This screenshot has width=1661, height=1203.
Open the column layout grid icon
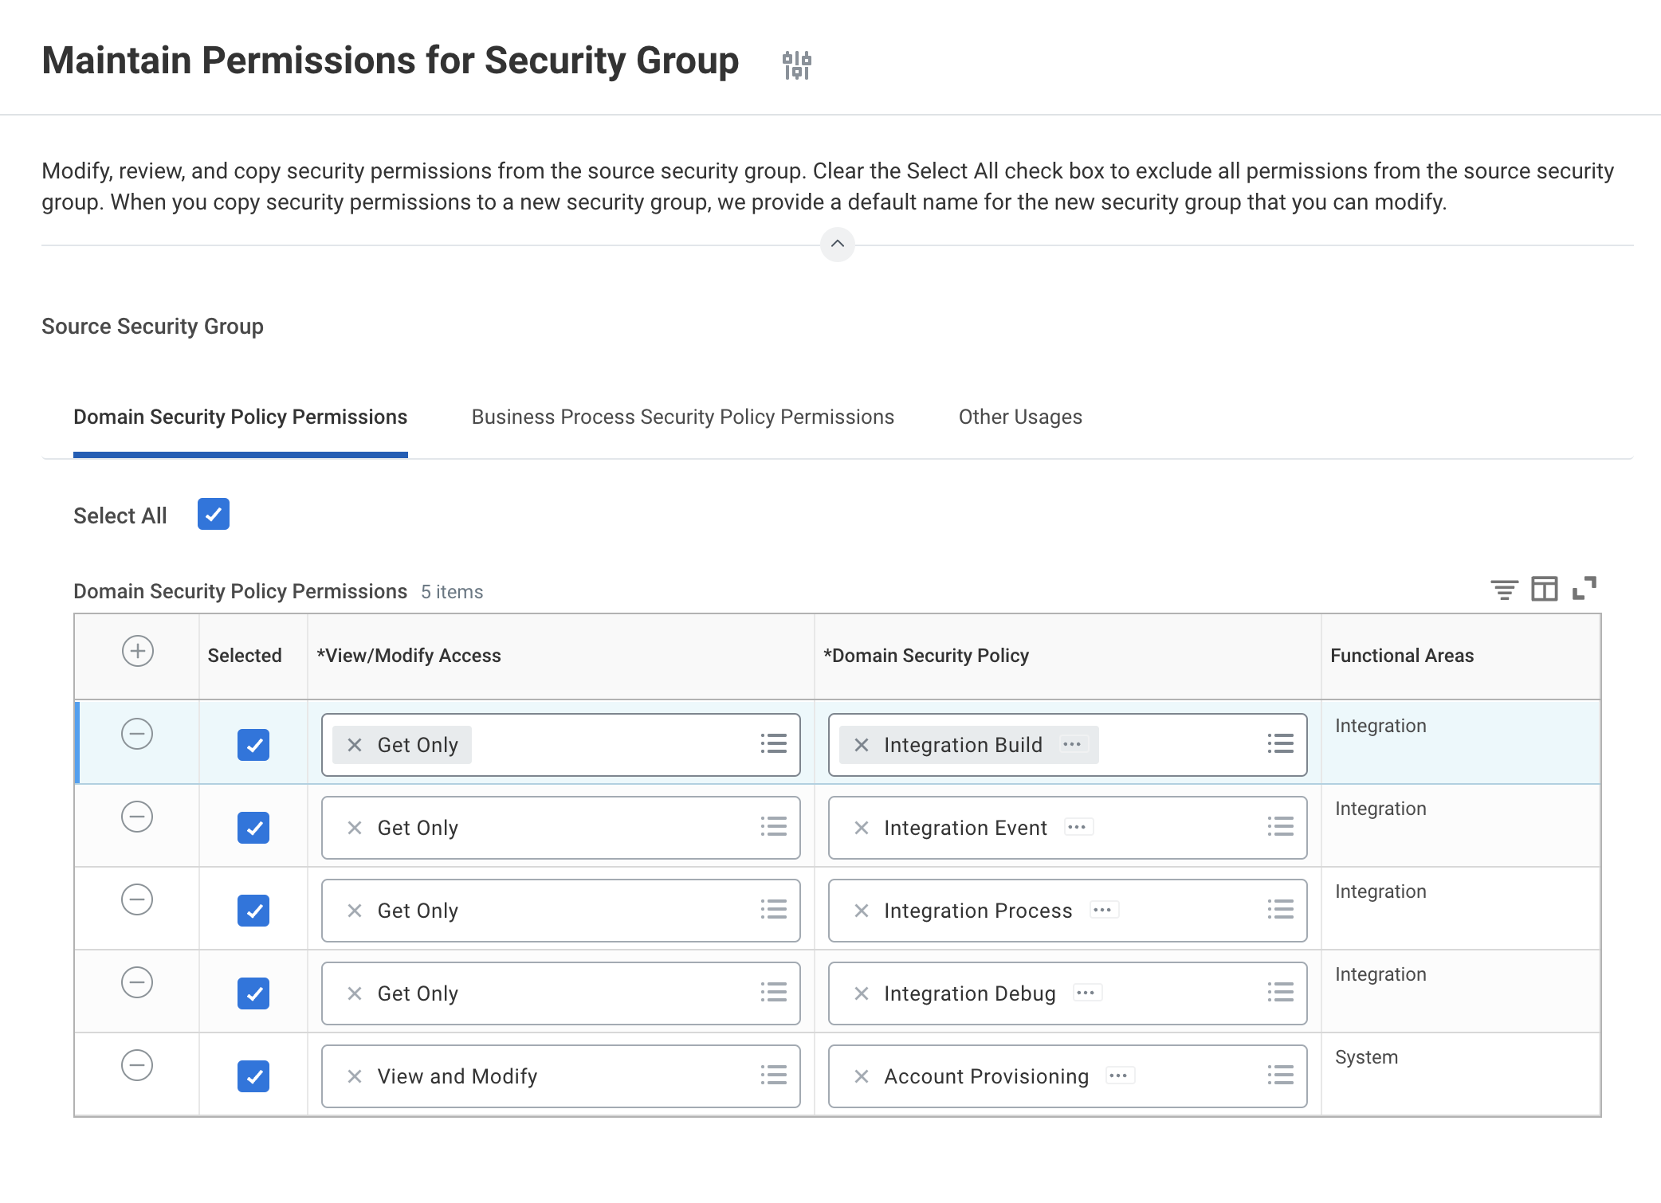tap(1544, 590)
